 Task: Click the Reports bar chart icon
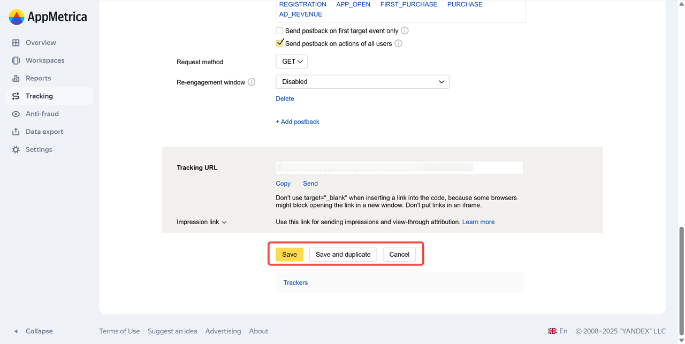pyautogui.click(x=16, y=78)
